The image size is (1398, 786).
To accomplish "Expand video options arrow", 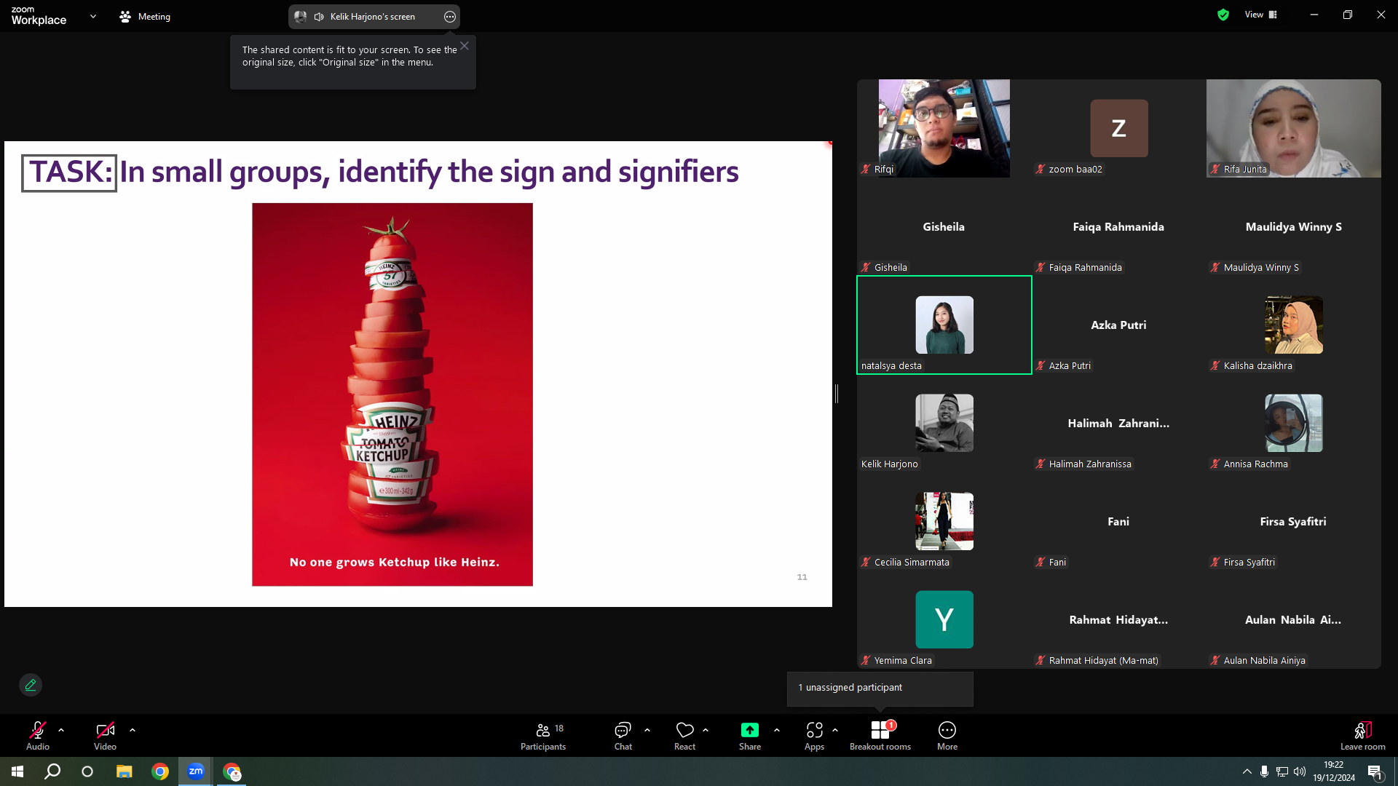I will (133, 729).
